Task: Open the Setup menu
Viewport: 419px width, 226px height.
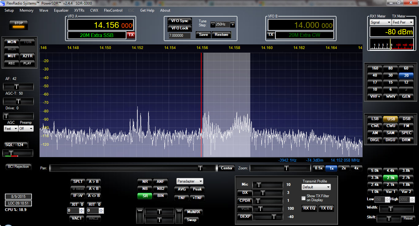Action: click(9, 10)
